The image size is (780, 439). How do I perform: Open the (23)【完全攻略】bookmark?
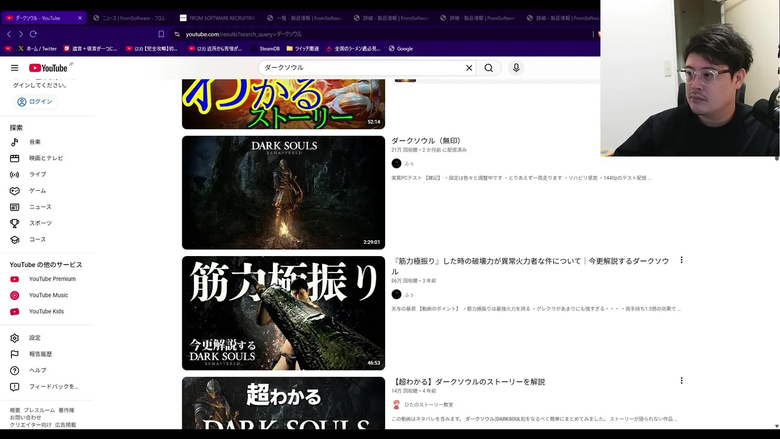tap(152, 49)
